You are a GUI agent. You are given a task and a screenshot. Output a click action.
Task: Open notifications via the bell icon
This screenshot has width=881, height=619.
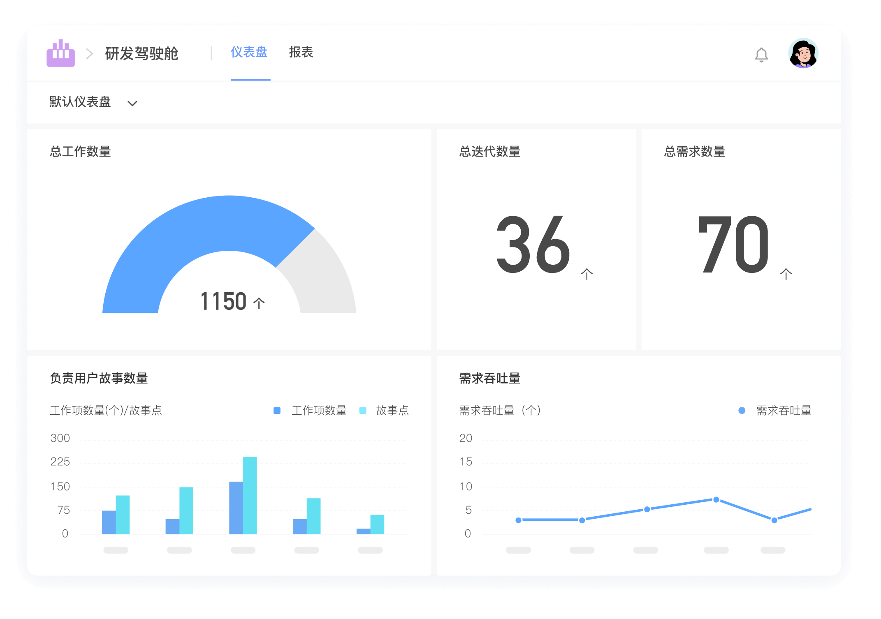(x=761, y=54)
